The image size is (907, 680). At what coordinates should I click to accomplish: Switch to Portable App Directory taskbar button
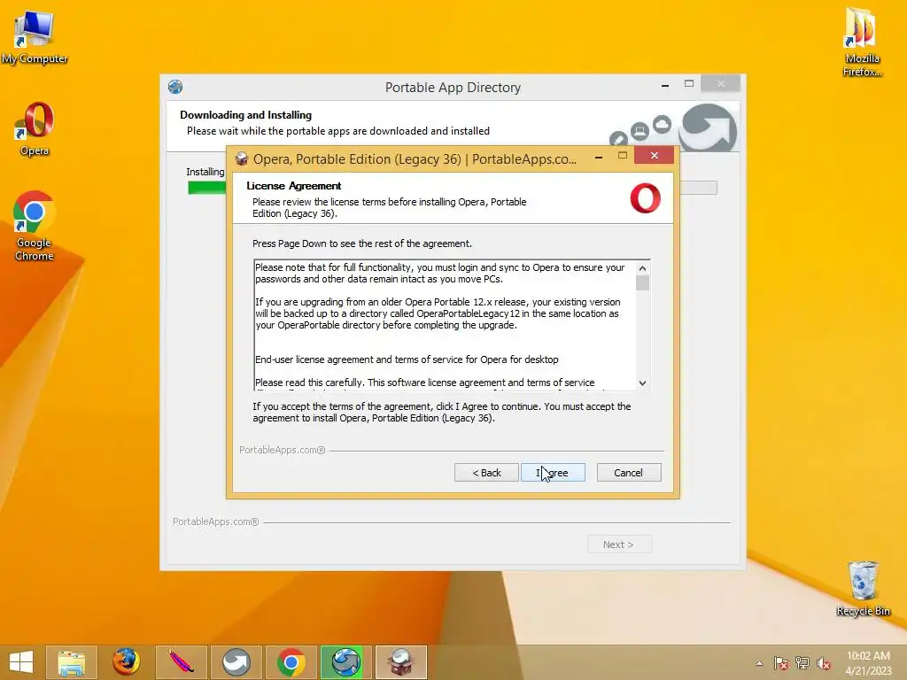pos(346,662)
